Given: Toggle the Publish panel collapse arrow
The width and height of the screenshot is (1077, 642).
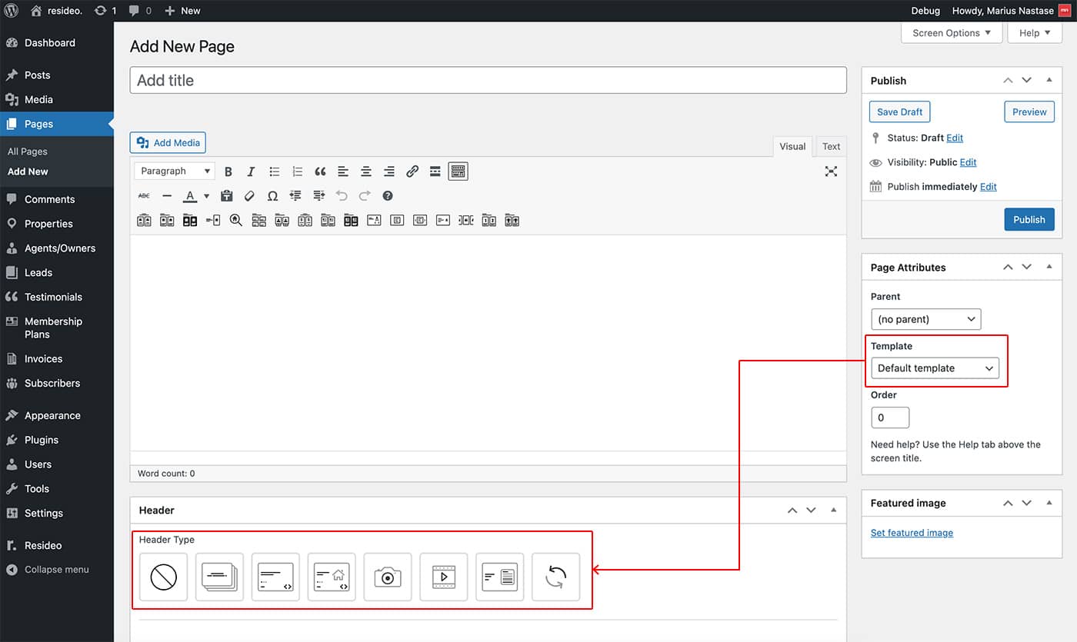Looking at the screenshot, I should coord(1049,81).
